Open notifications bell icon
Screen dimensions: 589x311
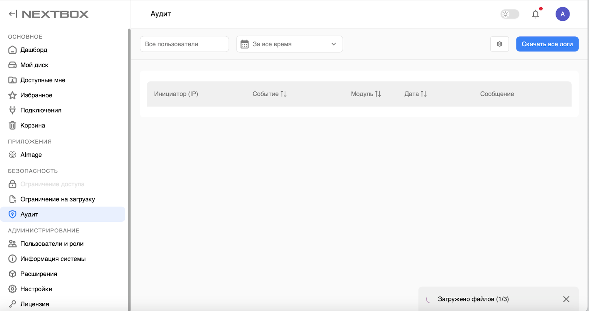[535, 14]
